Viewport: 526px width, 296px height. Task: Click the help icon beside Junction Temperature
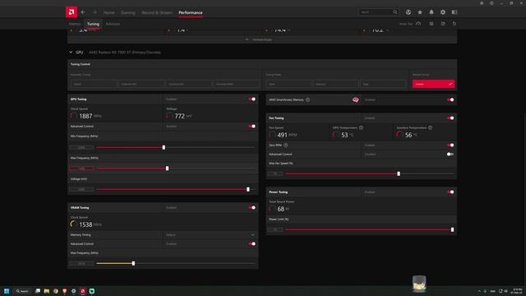(430, 127)
